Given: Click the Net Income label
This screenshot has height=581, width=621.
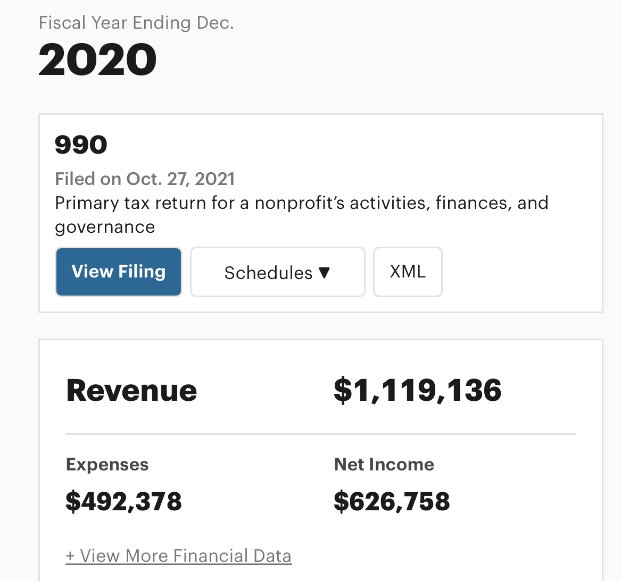Looking at the screenshot, I should coord(384,465).
